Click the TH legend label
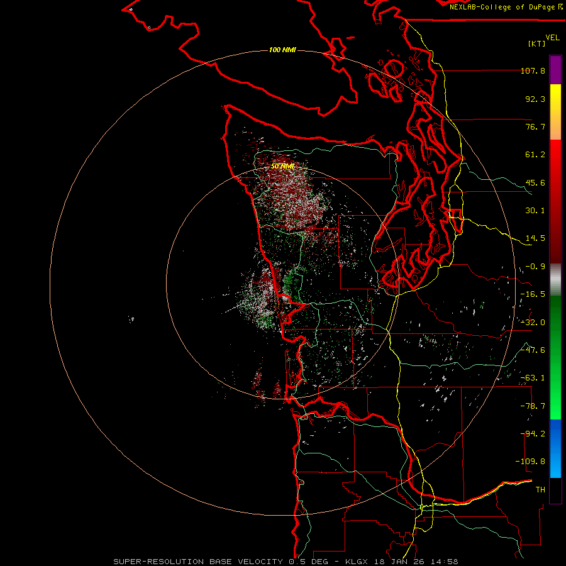Image resolution: width=566 pixels, height=566 pixels. click(x=540, y=490)
